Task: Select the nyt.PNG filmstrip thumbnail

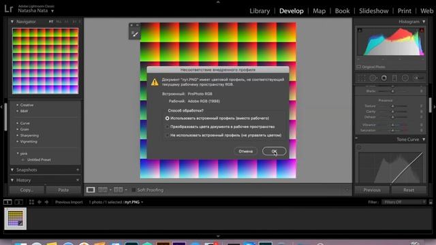Action: pos(16,218)
